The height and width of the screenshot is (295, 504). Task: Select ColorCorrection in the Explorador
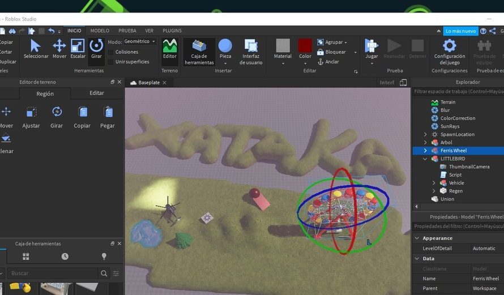pos(458,118)
